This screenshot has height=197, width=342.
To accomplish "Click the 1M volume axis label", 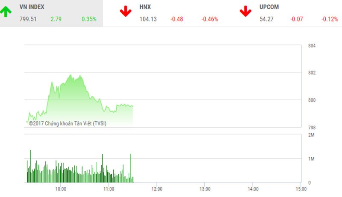I will coord(311,159).
